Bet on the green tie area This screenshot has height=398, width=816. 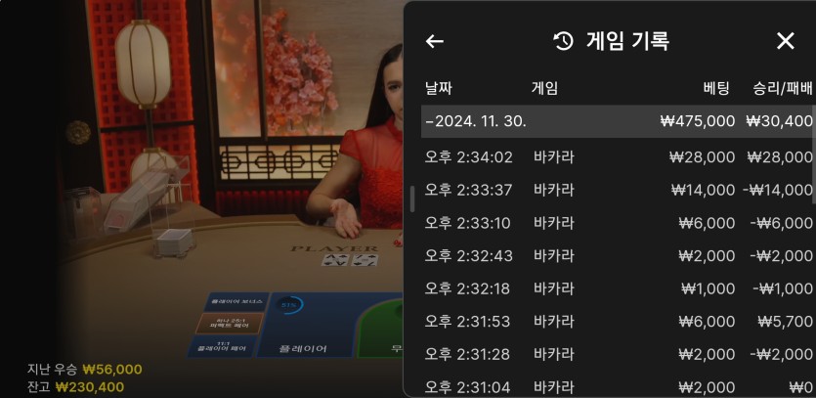coord(382,329)
